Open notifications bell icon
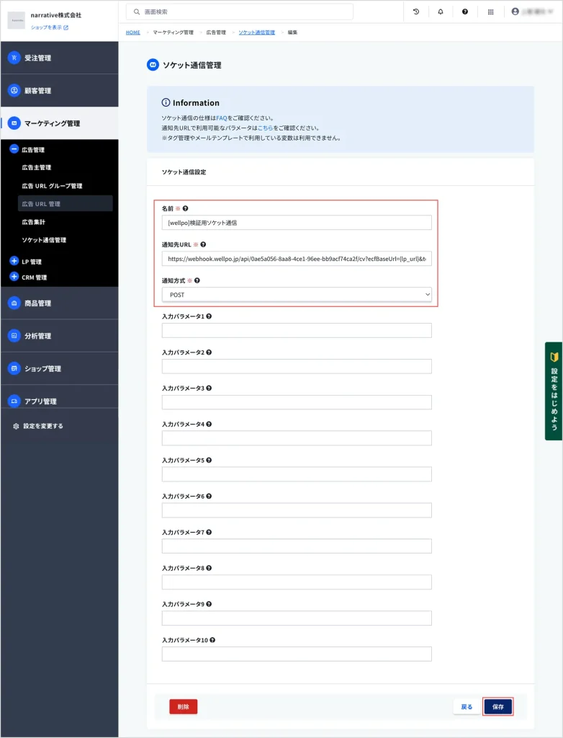The width and height of the screenshot is (563, 738). [441, 12]
